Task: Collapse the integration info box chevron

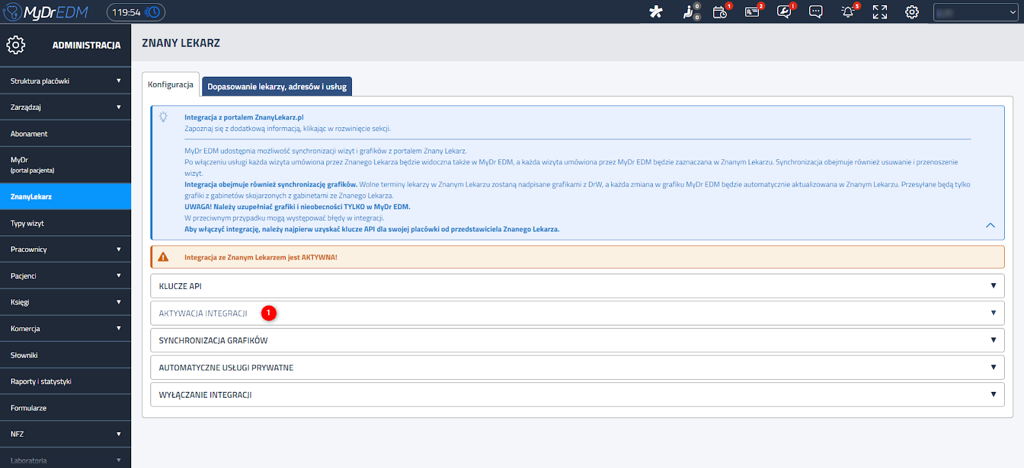Action: pyautogui.click(x=990, y=225)
